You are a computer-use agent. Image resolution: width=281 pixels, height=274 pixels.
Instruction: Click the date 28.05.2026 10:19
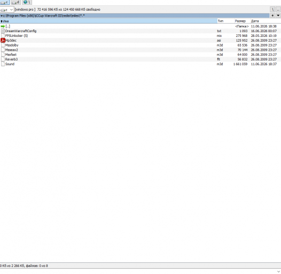[x=264, y=36]
